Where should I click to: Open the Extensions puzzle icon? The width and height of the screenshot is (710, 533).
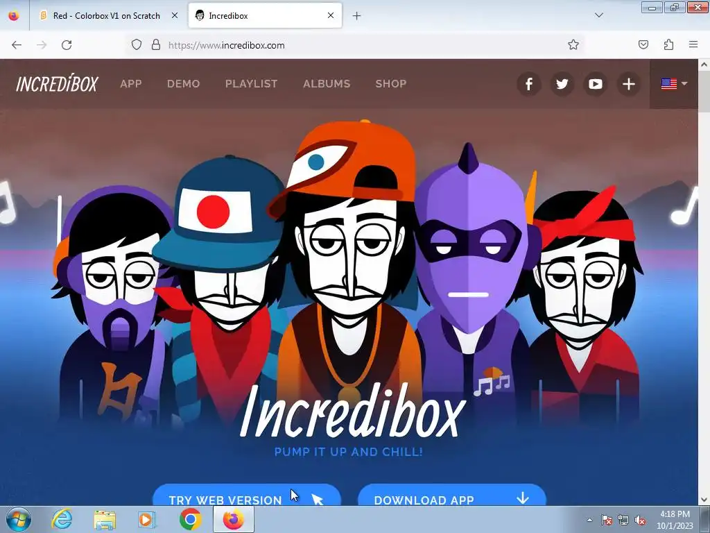pyautogui.click(x=668, y=45)
